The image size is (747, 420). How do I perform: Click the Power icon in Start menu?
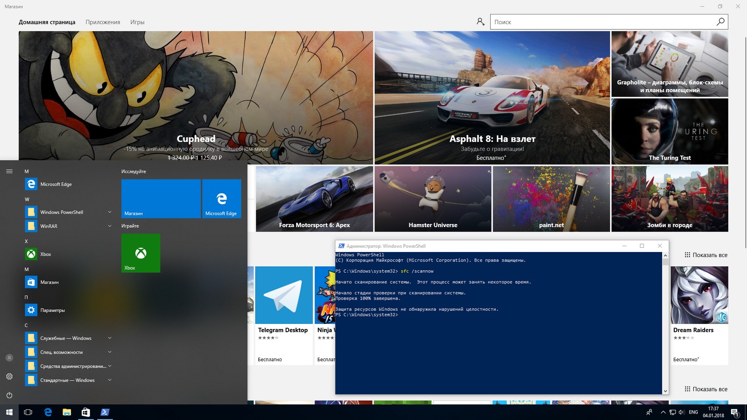(x=9, y=395)
